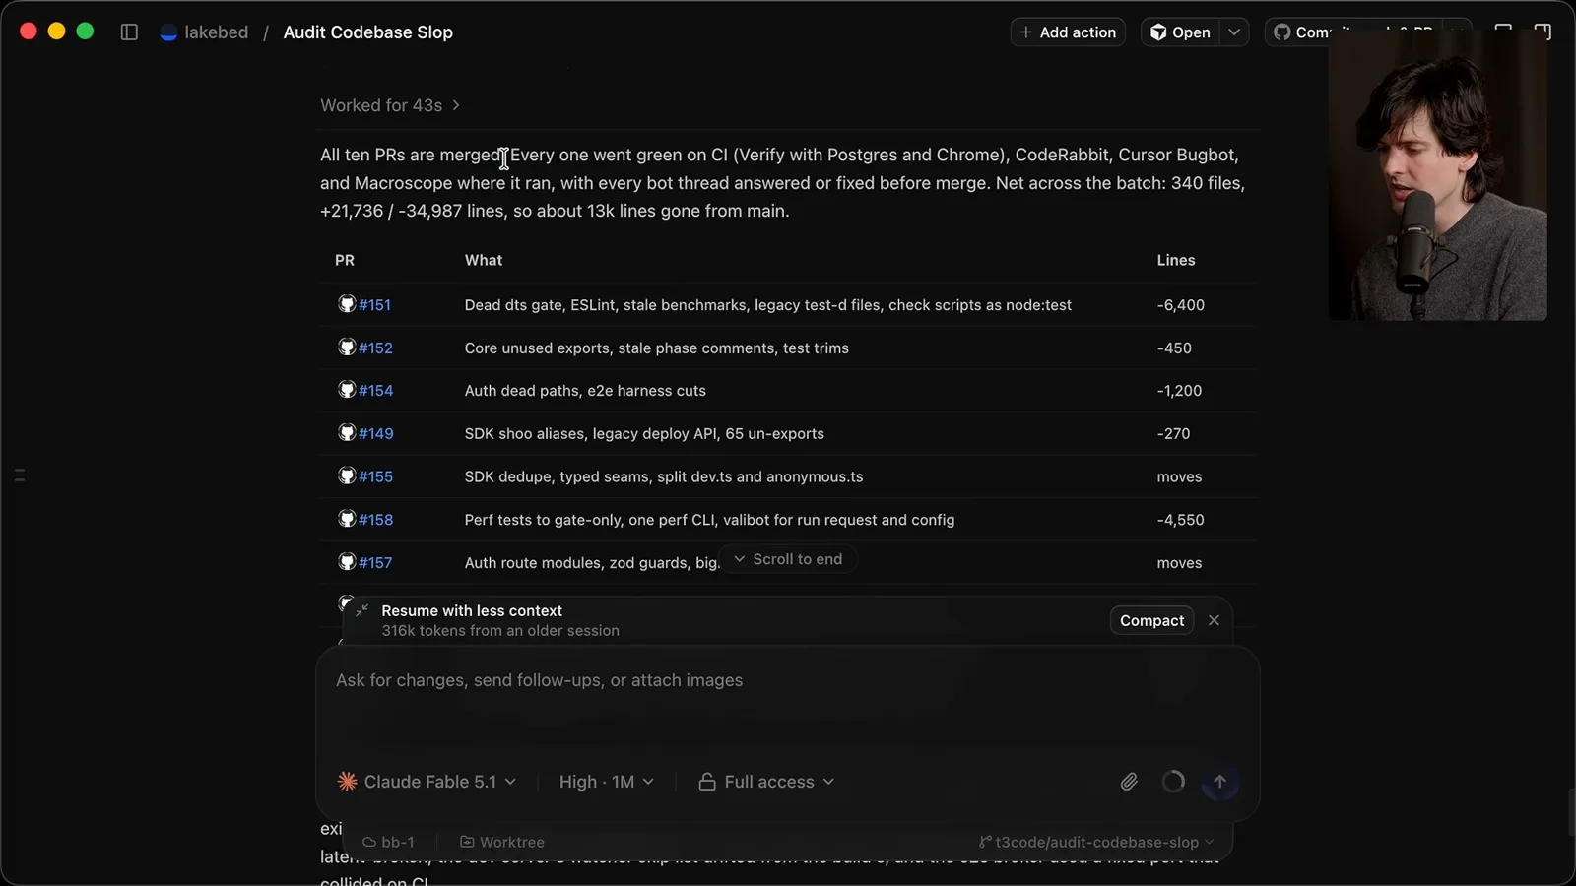1576x886 pixels.
Task: Click the send message arrow button
Action: pyautogui.click(x=1219, y=782)
